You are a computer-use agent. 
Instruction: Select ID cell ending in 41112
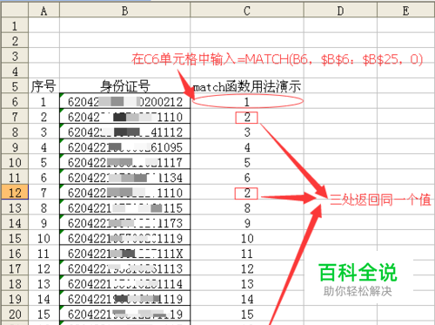[x=124, y=132]
